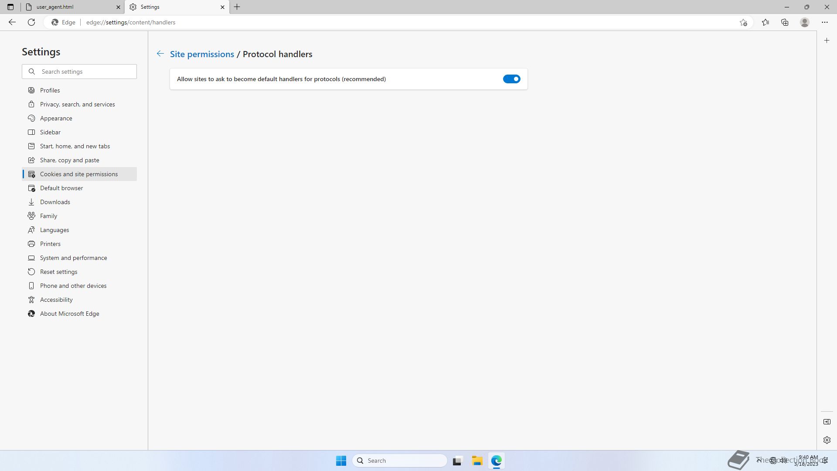This screenshot has height=471, width=837.
Task: Click the Refresh page icon
Action: tap(31, 22)
